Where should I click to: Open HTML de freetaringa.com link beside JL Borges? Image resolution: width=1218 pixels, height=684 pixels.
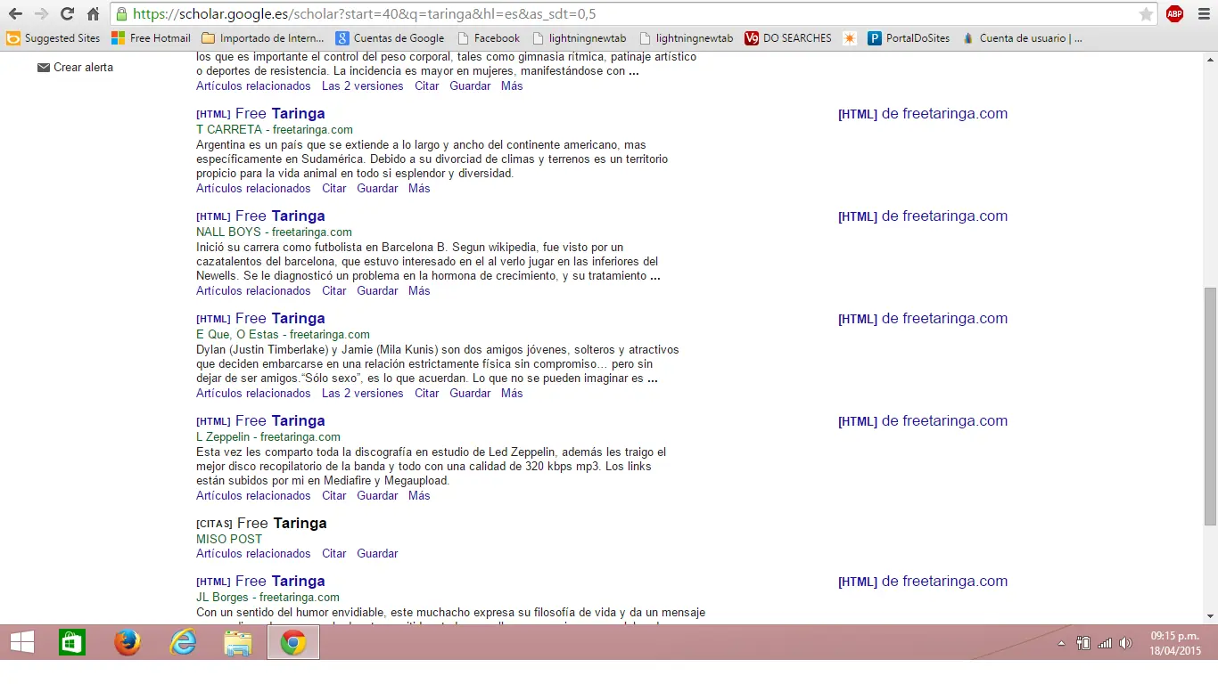(923, 581)
